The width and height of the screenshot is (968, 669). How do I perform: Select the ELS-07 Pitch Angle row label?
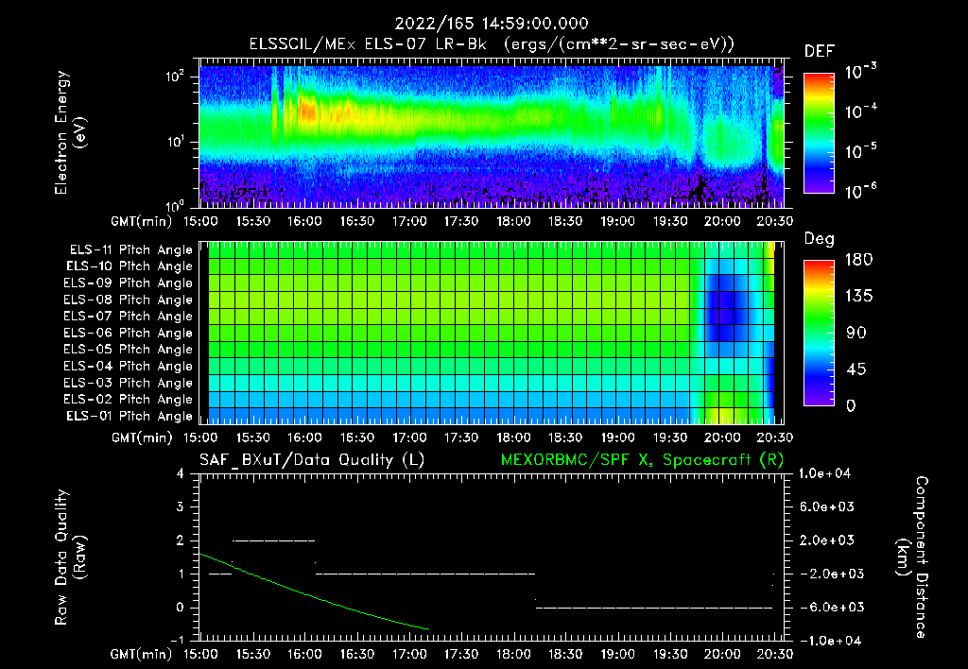pos(129,316)
